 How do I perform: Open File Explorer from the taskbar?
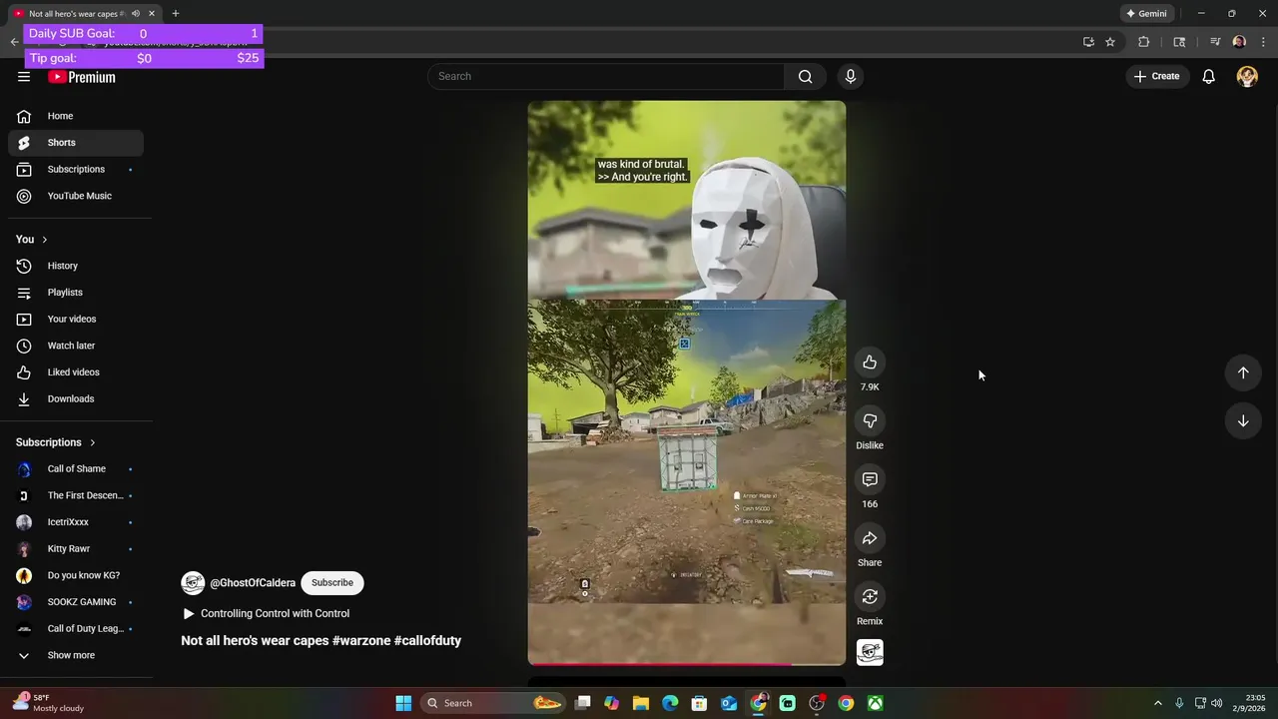click(641, 703)
